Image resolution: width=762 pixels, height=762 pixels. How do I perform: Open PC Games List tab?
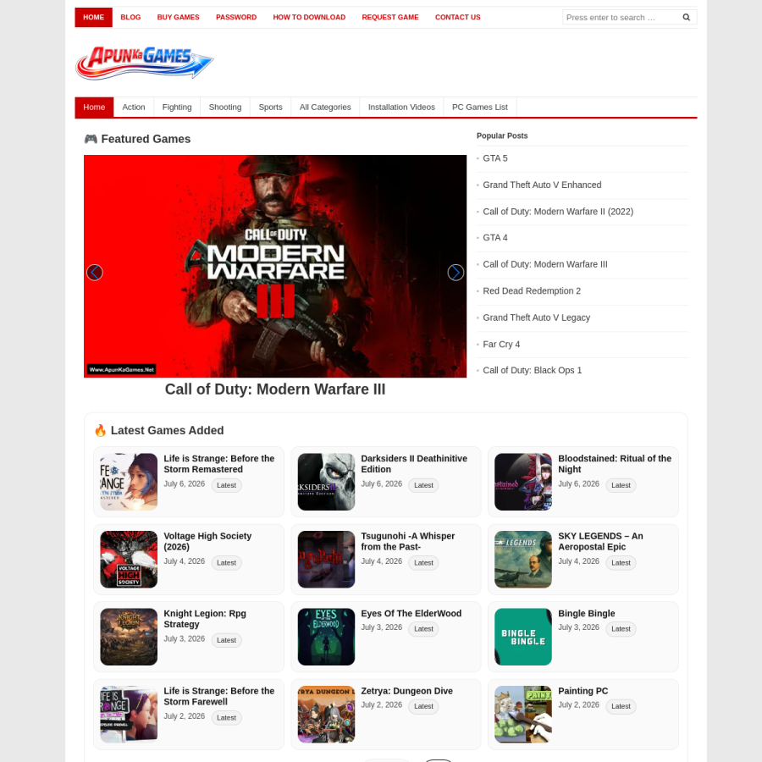click(480, 107)
